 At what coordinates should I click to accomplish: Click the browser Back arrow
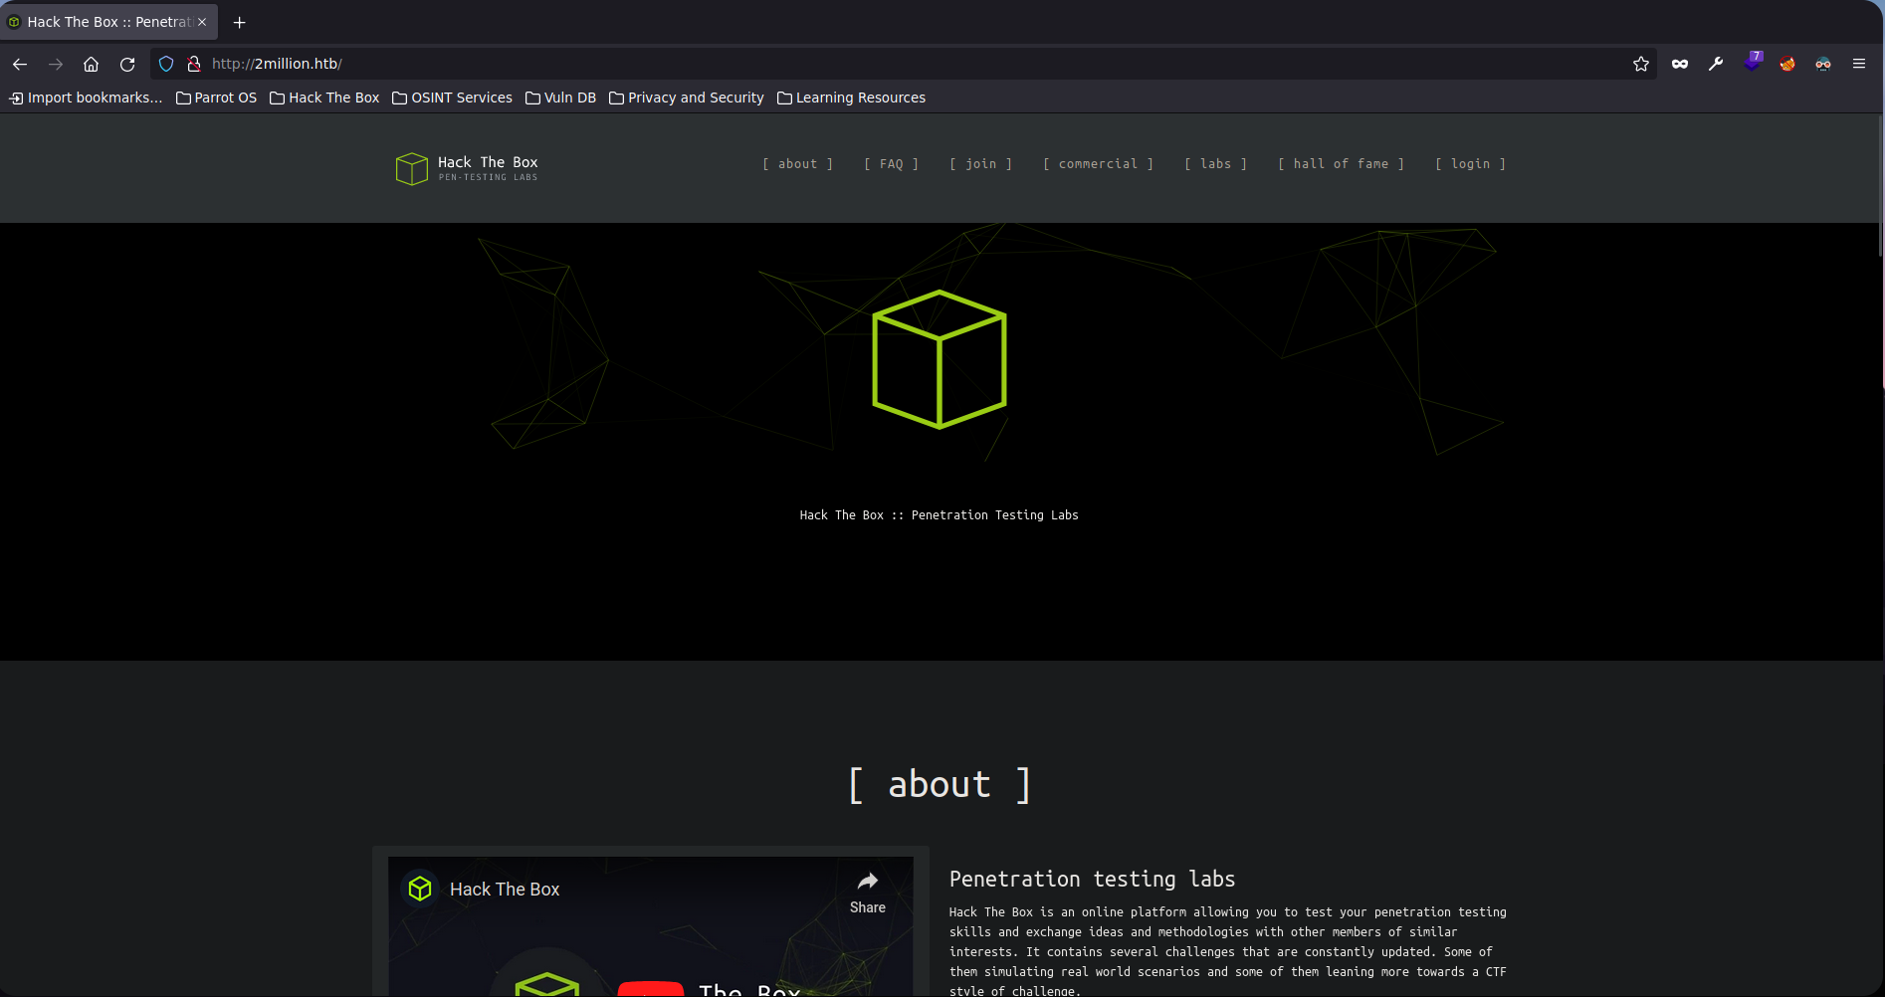click(x=20, y=64)
